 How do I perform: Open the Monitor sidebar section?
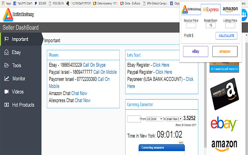click(21, 78)
